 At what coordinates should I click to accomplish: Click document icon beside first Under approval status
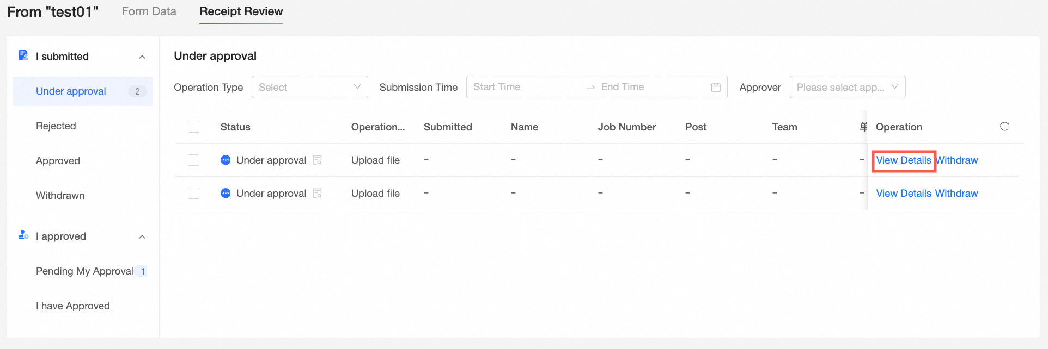pyautogui.click(x=317, y=160)
